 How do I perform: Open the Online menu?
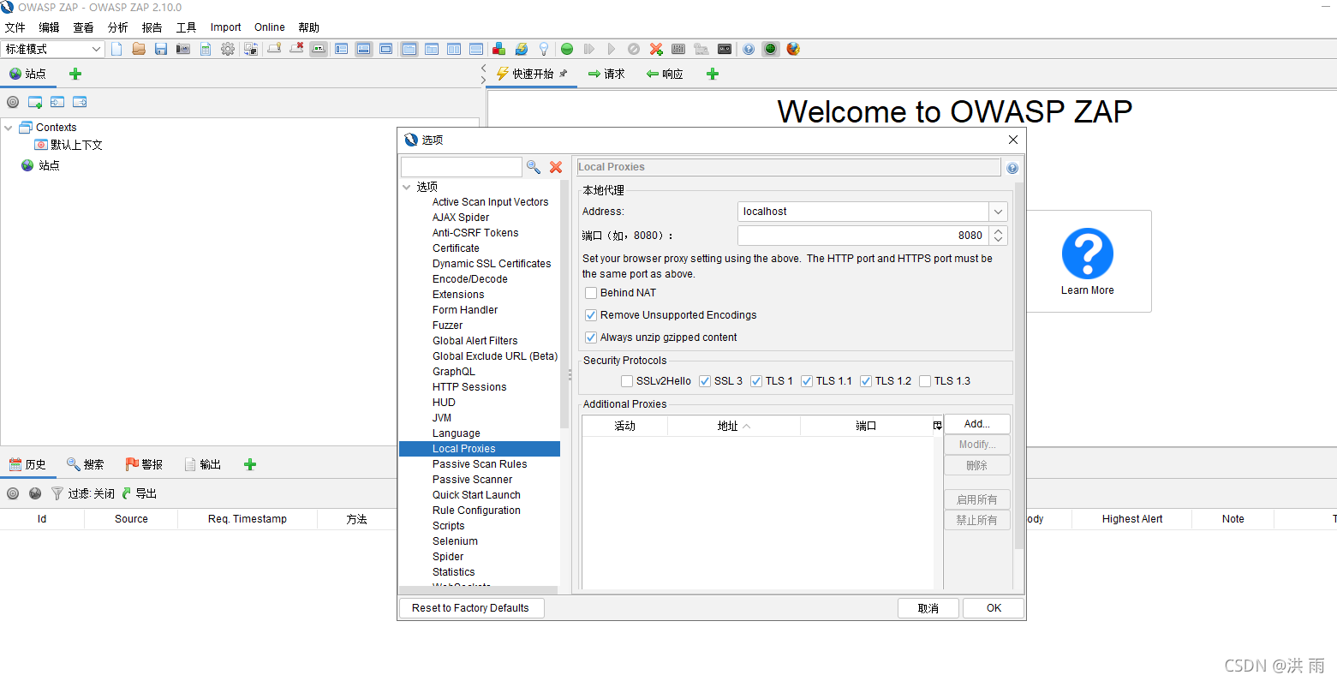[270, 27]
